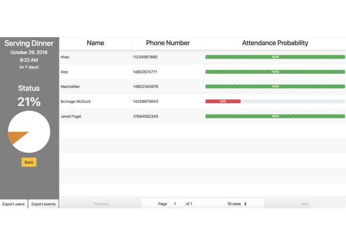
Task: Click nhan's 100% attendance progress bar
Action: (x=275, y=57)
